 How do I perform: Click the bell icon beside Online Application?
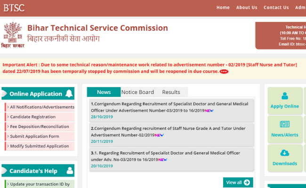pos(69,93)
